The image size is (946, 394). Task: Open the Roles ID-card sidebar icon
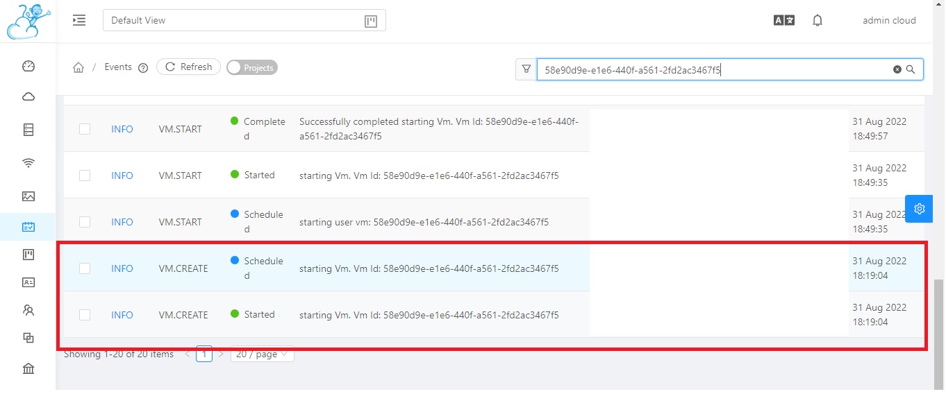coord(28,282)
